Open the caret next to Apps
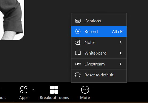 (x=33, y=90)
